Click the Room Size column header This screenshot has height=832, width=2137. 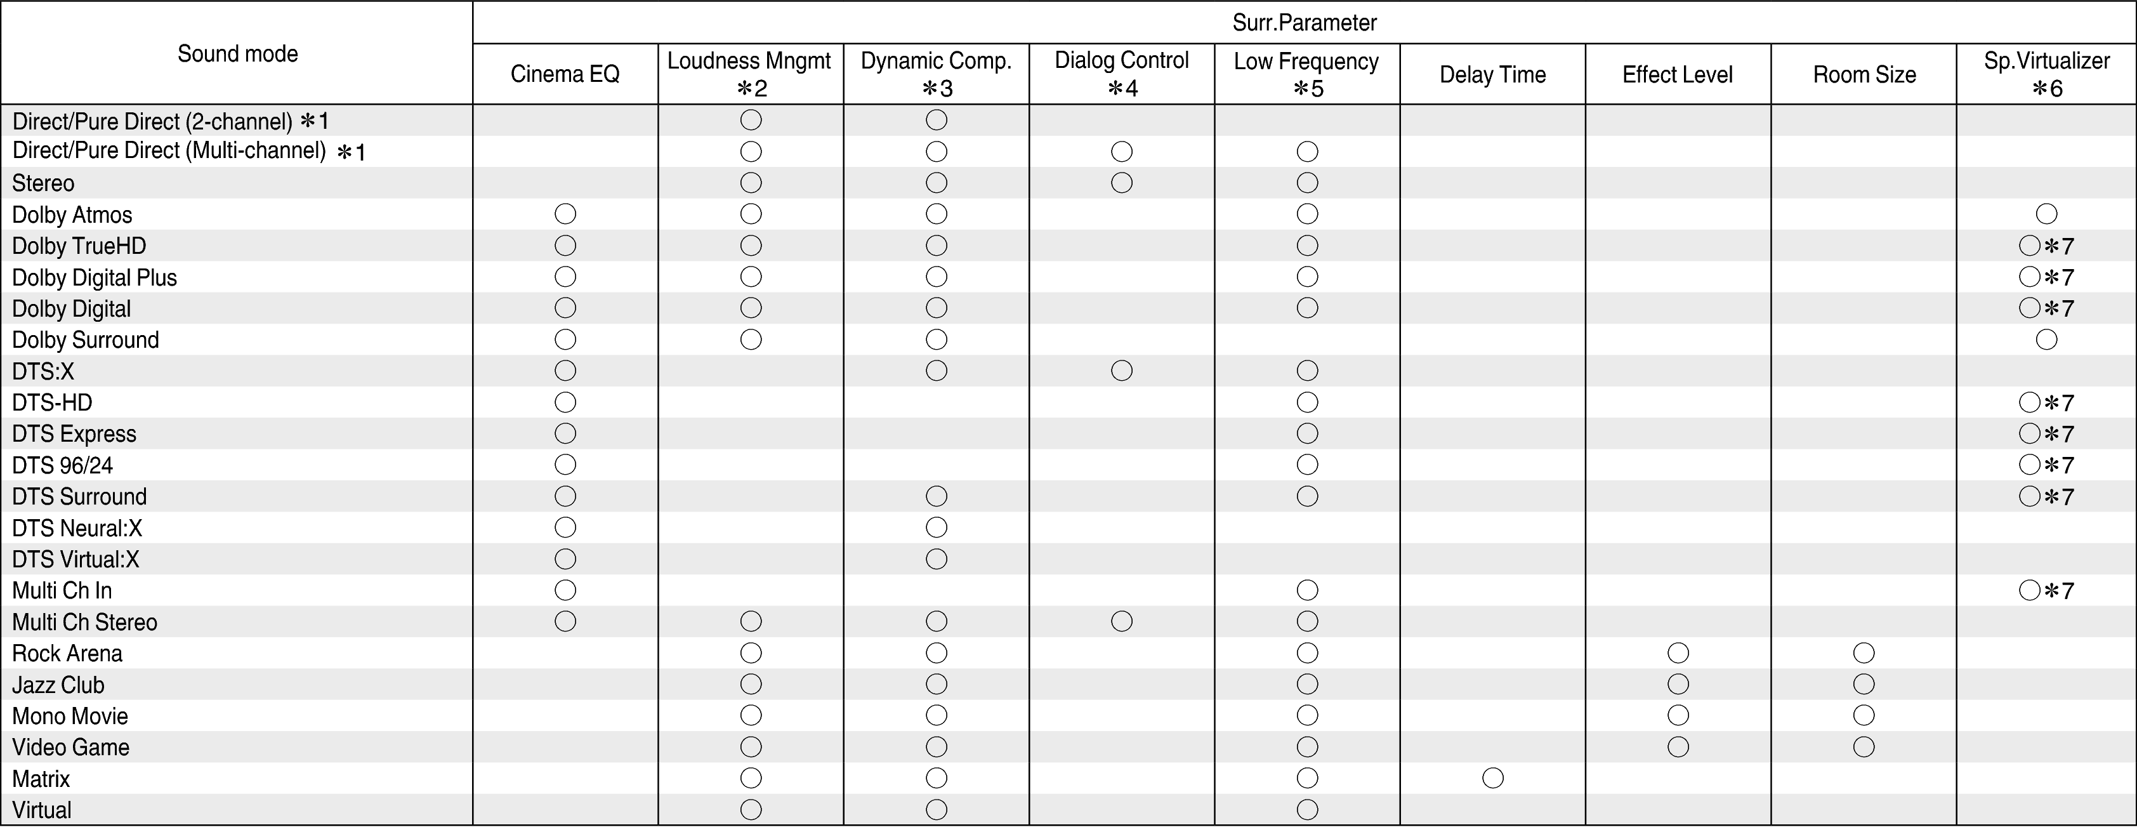click(x=1864, y=75)
